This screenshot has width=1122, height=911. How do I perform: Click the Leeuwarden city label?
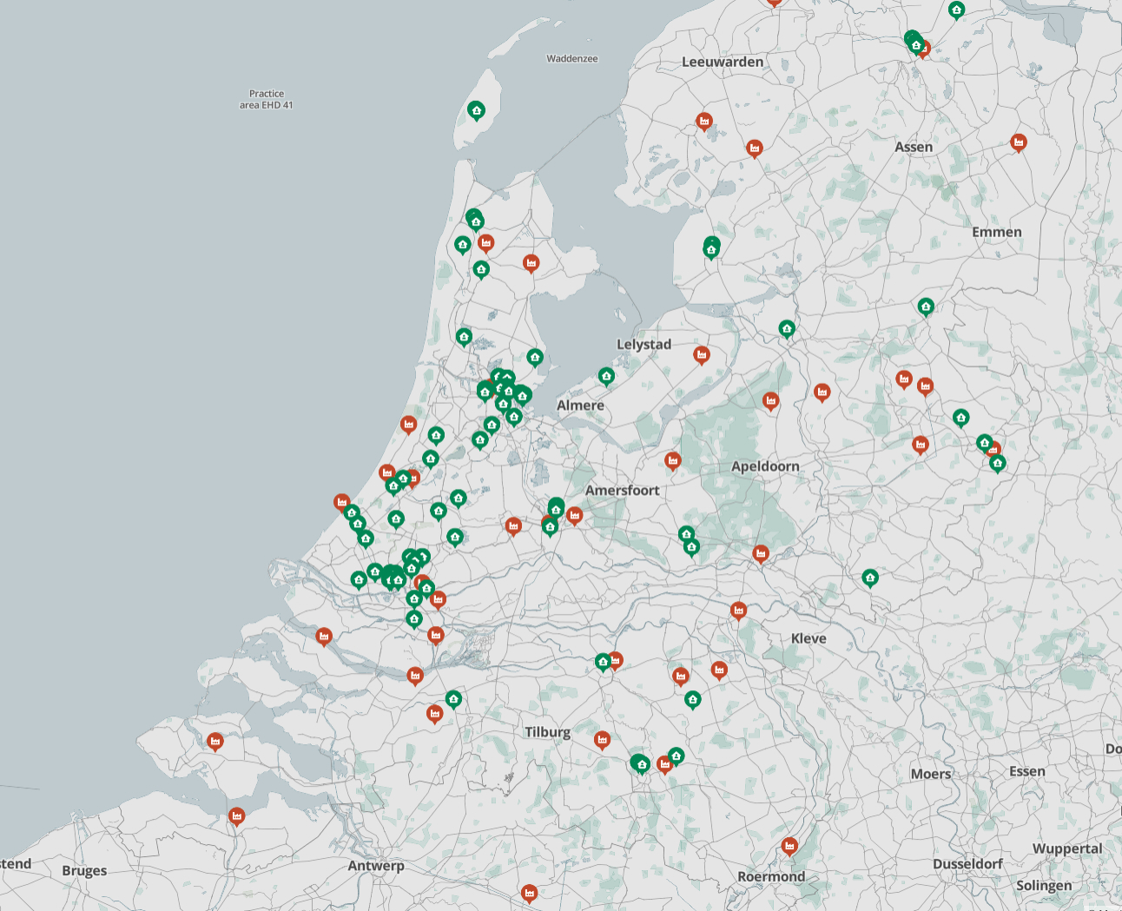pyautogui.click(x=723, y=62)
